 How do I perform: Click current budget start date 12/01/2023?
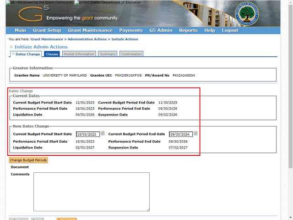tap(85, 103)
